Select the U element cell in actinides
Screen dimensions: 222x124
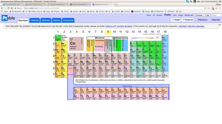[95, 97]
